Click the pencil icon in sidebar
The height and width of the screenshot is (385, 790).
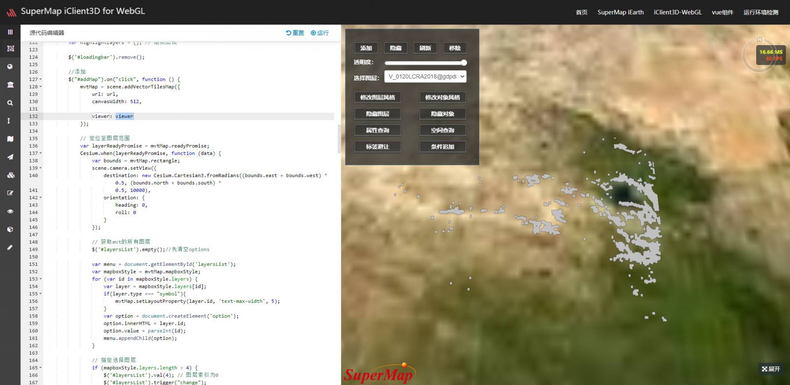click(10, 248)
